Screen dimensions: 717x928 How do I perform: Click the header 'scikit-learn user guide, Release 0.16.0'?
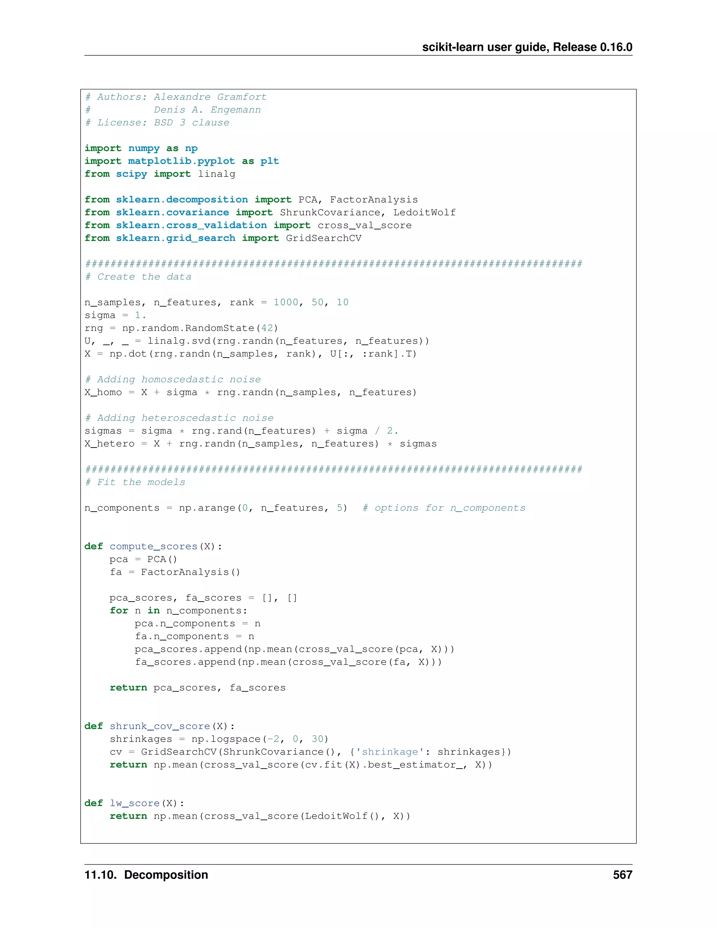[x=527, y=47]
